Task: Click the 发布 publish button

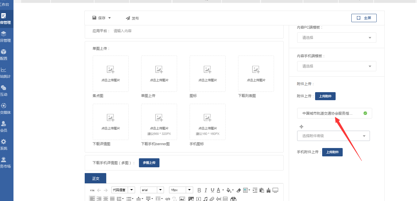Action: (x=132, y=18)
